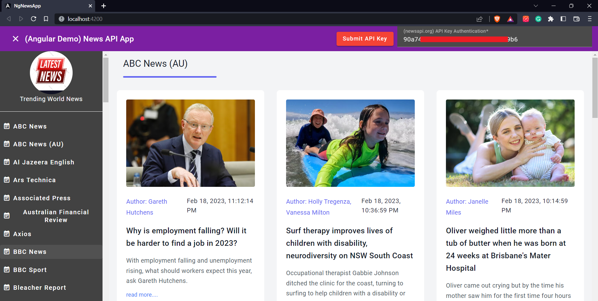Bookmark the page using the star icon

pos(46,19)
